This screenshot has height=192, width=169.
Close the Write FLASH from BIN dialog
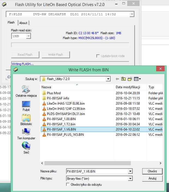[x=161, y=69]
